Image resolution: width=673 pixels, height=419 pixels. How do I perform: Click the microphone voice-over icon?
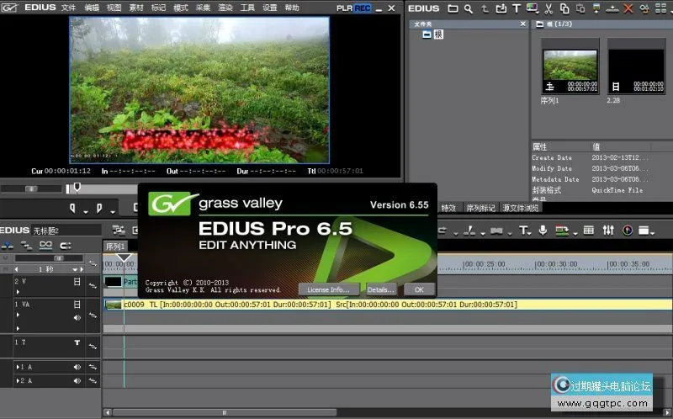(x=543, y=230)
